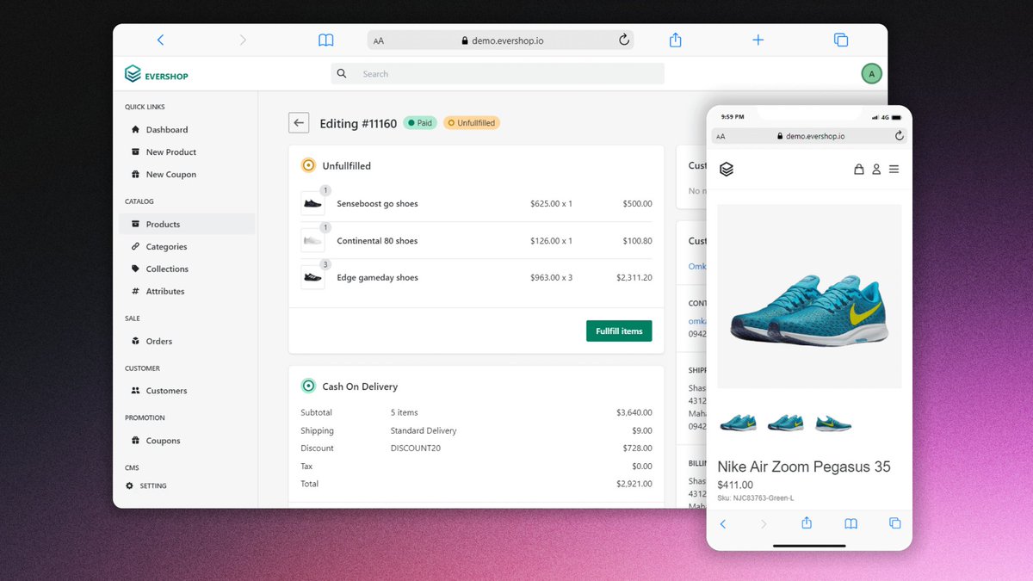Click the store logo on phone storefront

tap(727, 170)
